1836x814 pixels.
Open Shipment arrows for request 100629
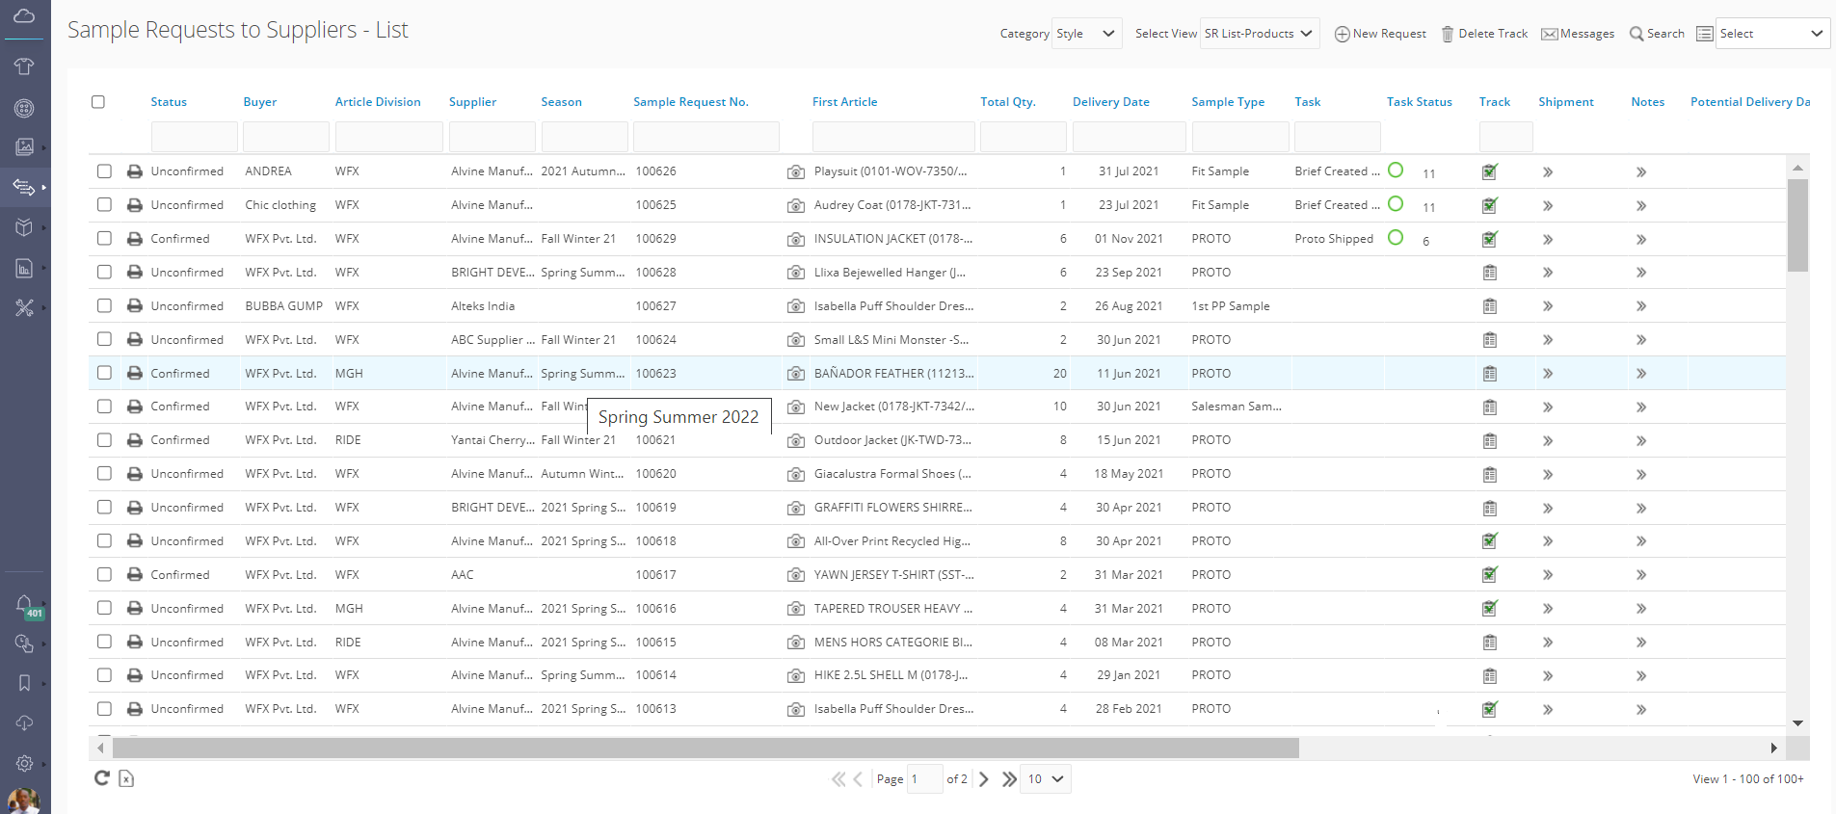coord(1547,239)
